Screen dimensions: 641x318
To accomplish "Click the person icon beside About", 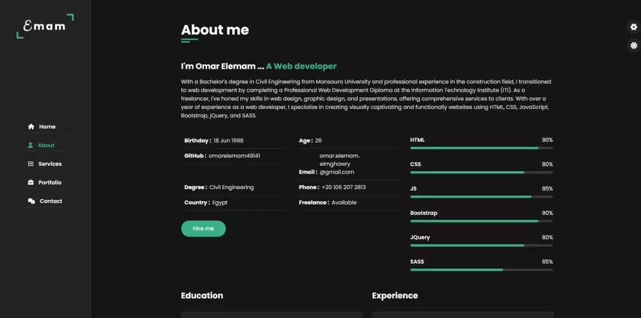I will point(30,145).
